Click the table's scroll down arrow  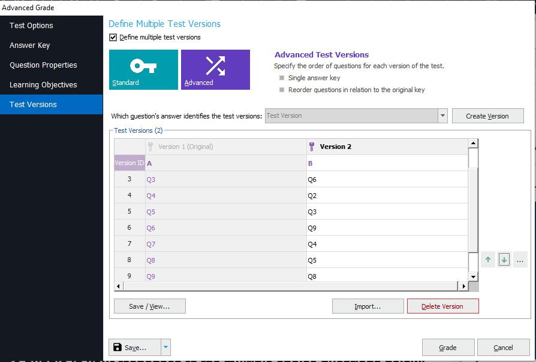(x=473, y=276)
